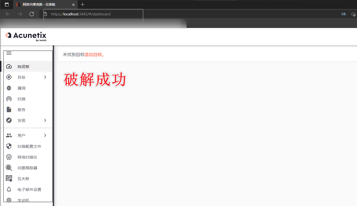The height and width of the screenshot is (206, 357).
Task: Click the browser forward arrow
Action: click(20, 14)
